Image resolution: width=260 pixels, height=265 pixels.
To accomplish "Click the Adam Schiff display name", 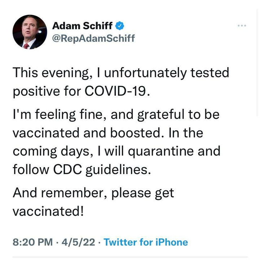I will pos(82,26).
